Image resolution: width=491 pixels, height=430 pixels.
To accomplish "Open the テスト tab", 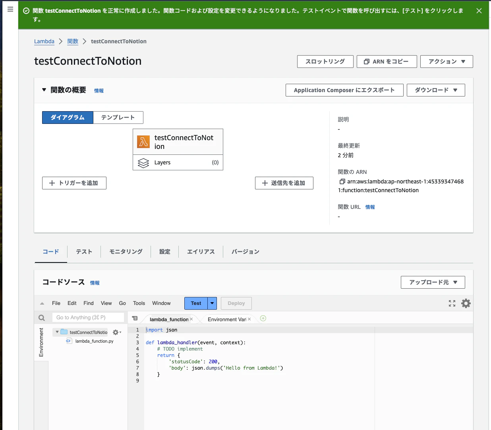I will pyautogui.click(x=84, y=252).
